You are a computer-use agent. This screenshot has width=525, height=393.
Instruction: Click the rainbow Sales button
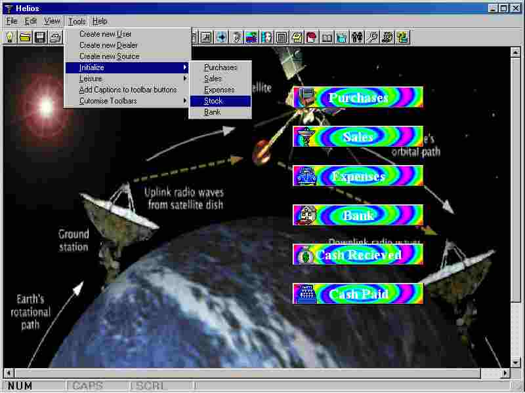point(358,137)
